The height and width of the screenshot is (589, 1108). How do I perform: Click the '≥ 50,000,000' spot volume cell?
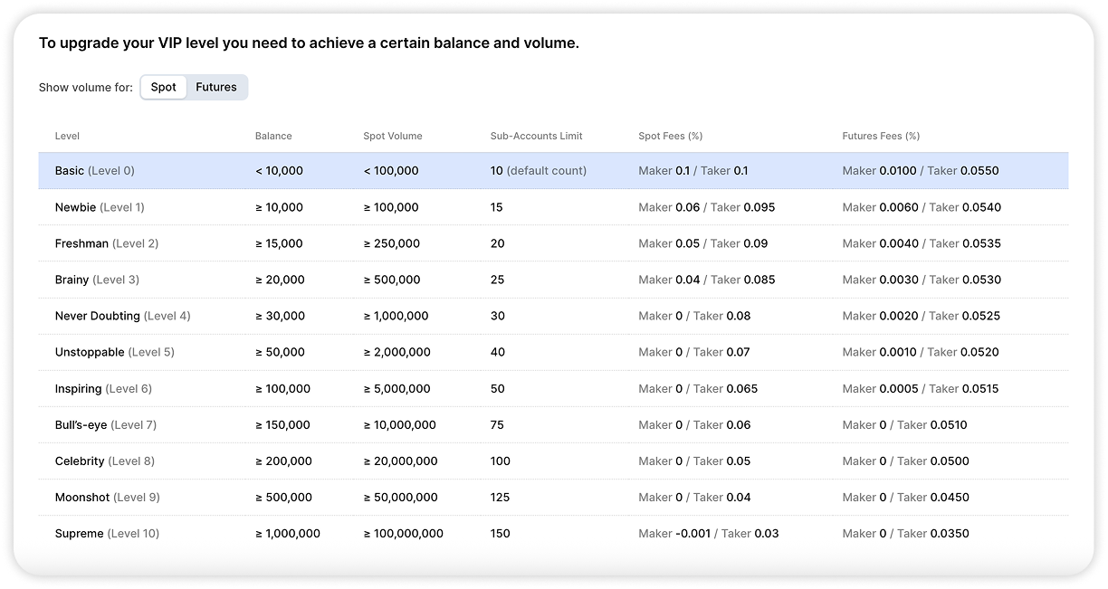[400, 497]
